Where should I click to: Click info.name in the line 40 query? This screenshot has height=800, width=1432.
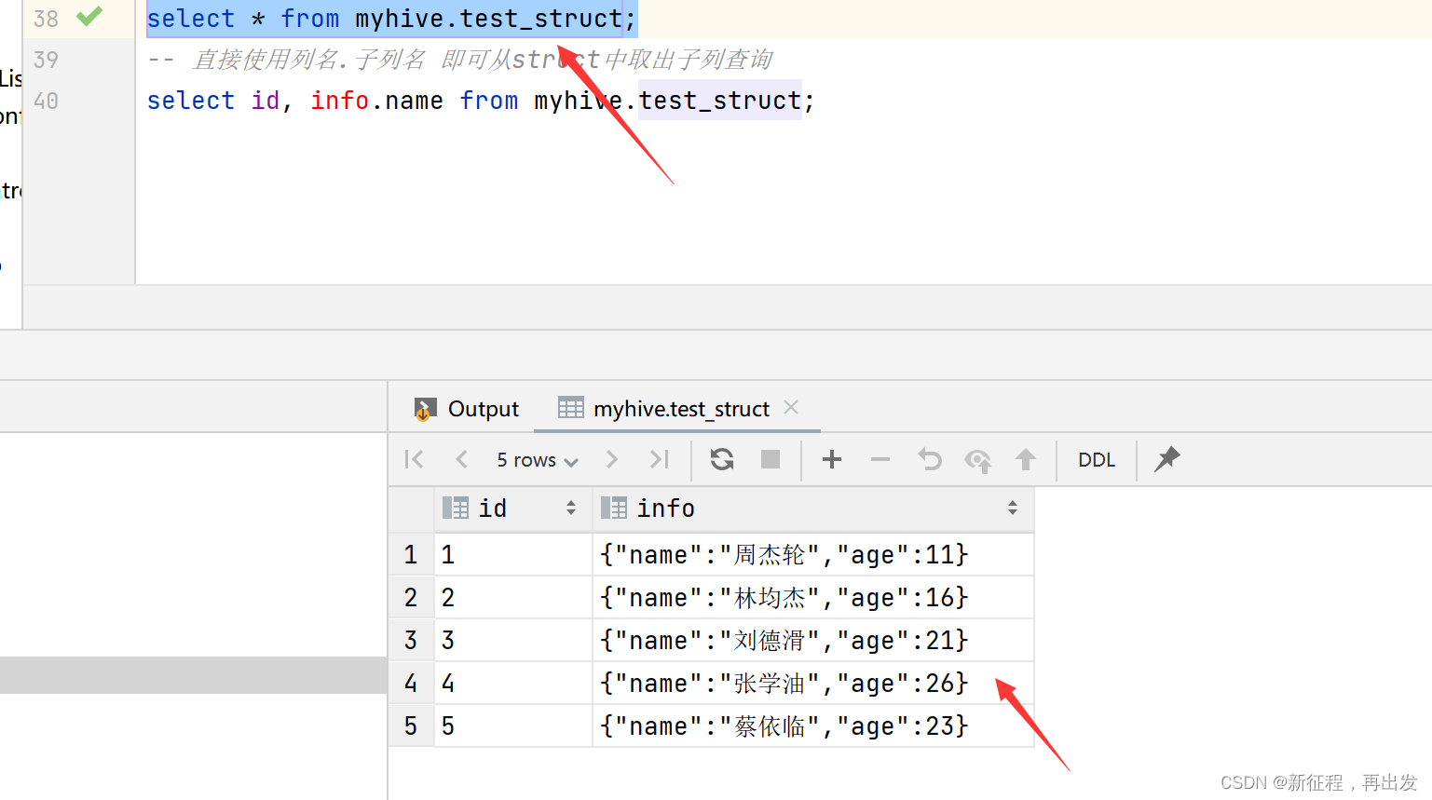pyautogui.click(x=376, y=101)
